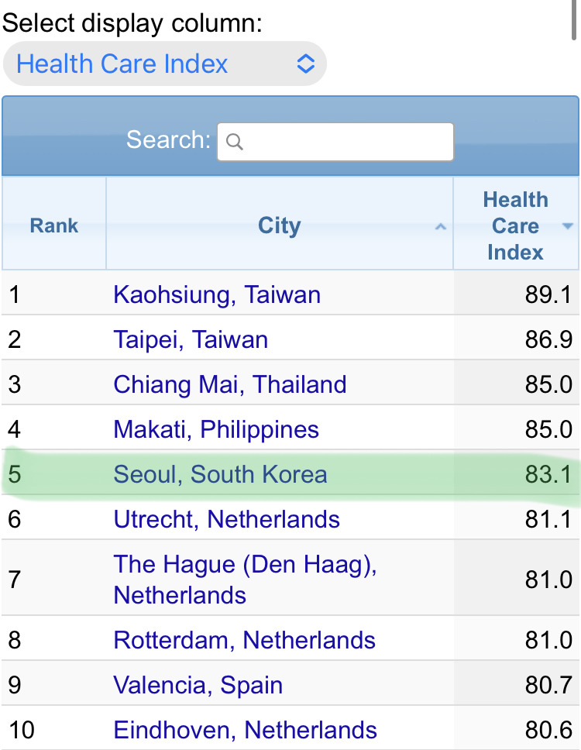
Task: Select the Seoul, South Korea link
Action: click(220, 474)
